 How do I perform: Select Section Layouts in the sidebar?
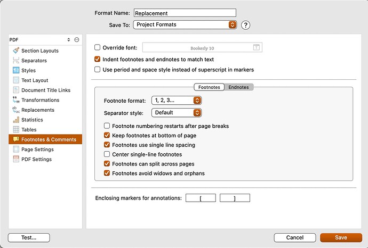point(45,51)
